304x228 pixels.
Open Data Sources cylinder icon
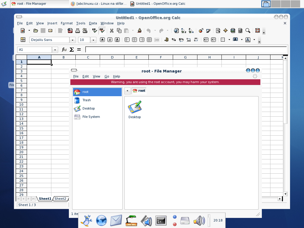click(240, 31)
